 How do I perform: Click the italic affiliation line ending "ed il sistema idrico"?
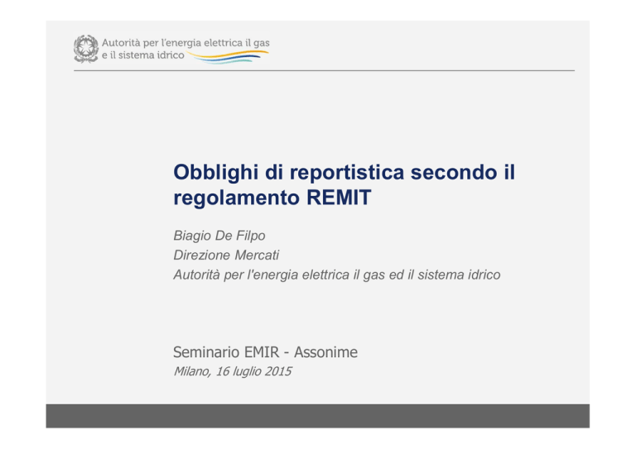[x=337, y=275]
